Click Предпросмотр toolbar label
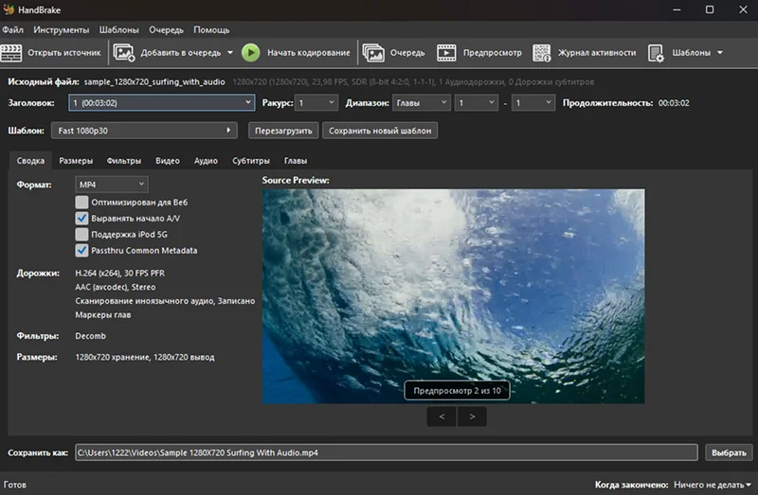The width and height of the screenshot is (758, 495). pyautogui.click(x=492, y=53)
